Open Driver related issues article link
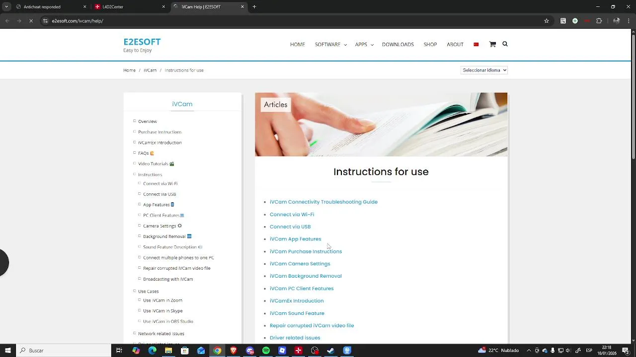 point(295,338)
